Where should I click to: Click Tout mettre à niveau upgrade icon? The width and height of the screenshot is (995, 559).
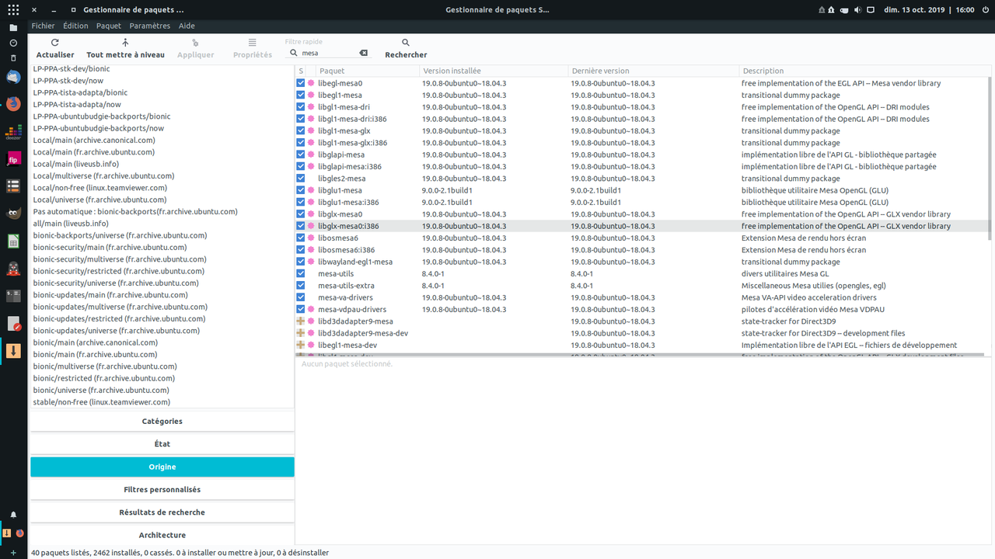(x=125, y=43)
